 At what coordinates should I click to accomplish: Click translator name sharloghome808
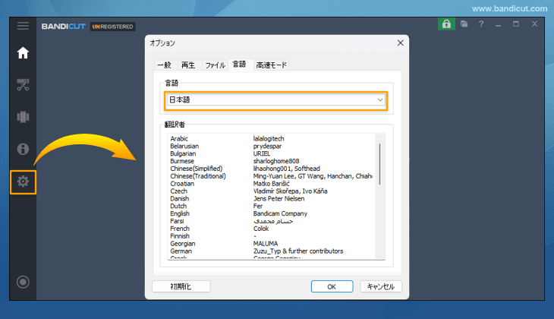(x=276, y=161)
